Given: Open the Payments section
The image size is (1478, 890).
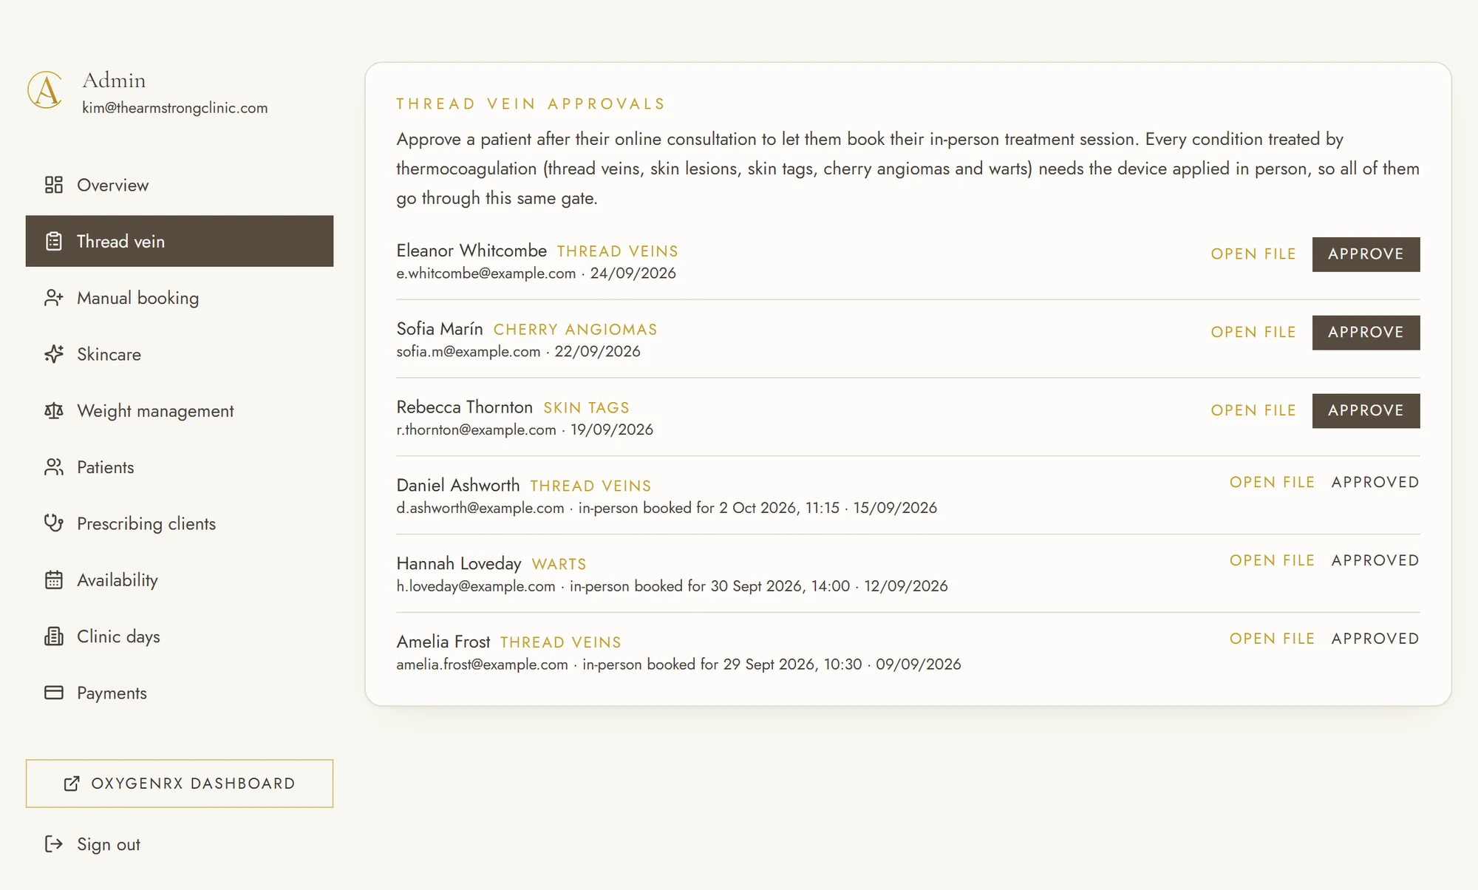Looking at the screenshot, I should (180, 693).
